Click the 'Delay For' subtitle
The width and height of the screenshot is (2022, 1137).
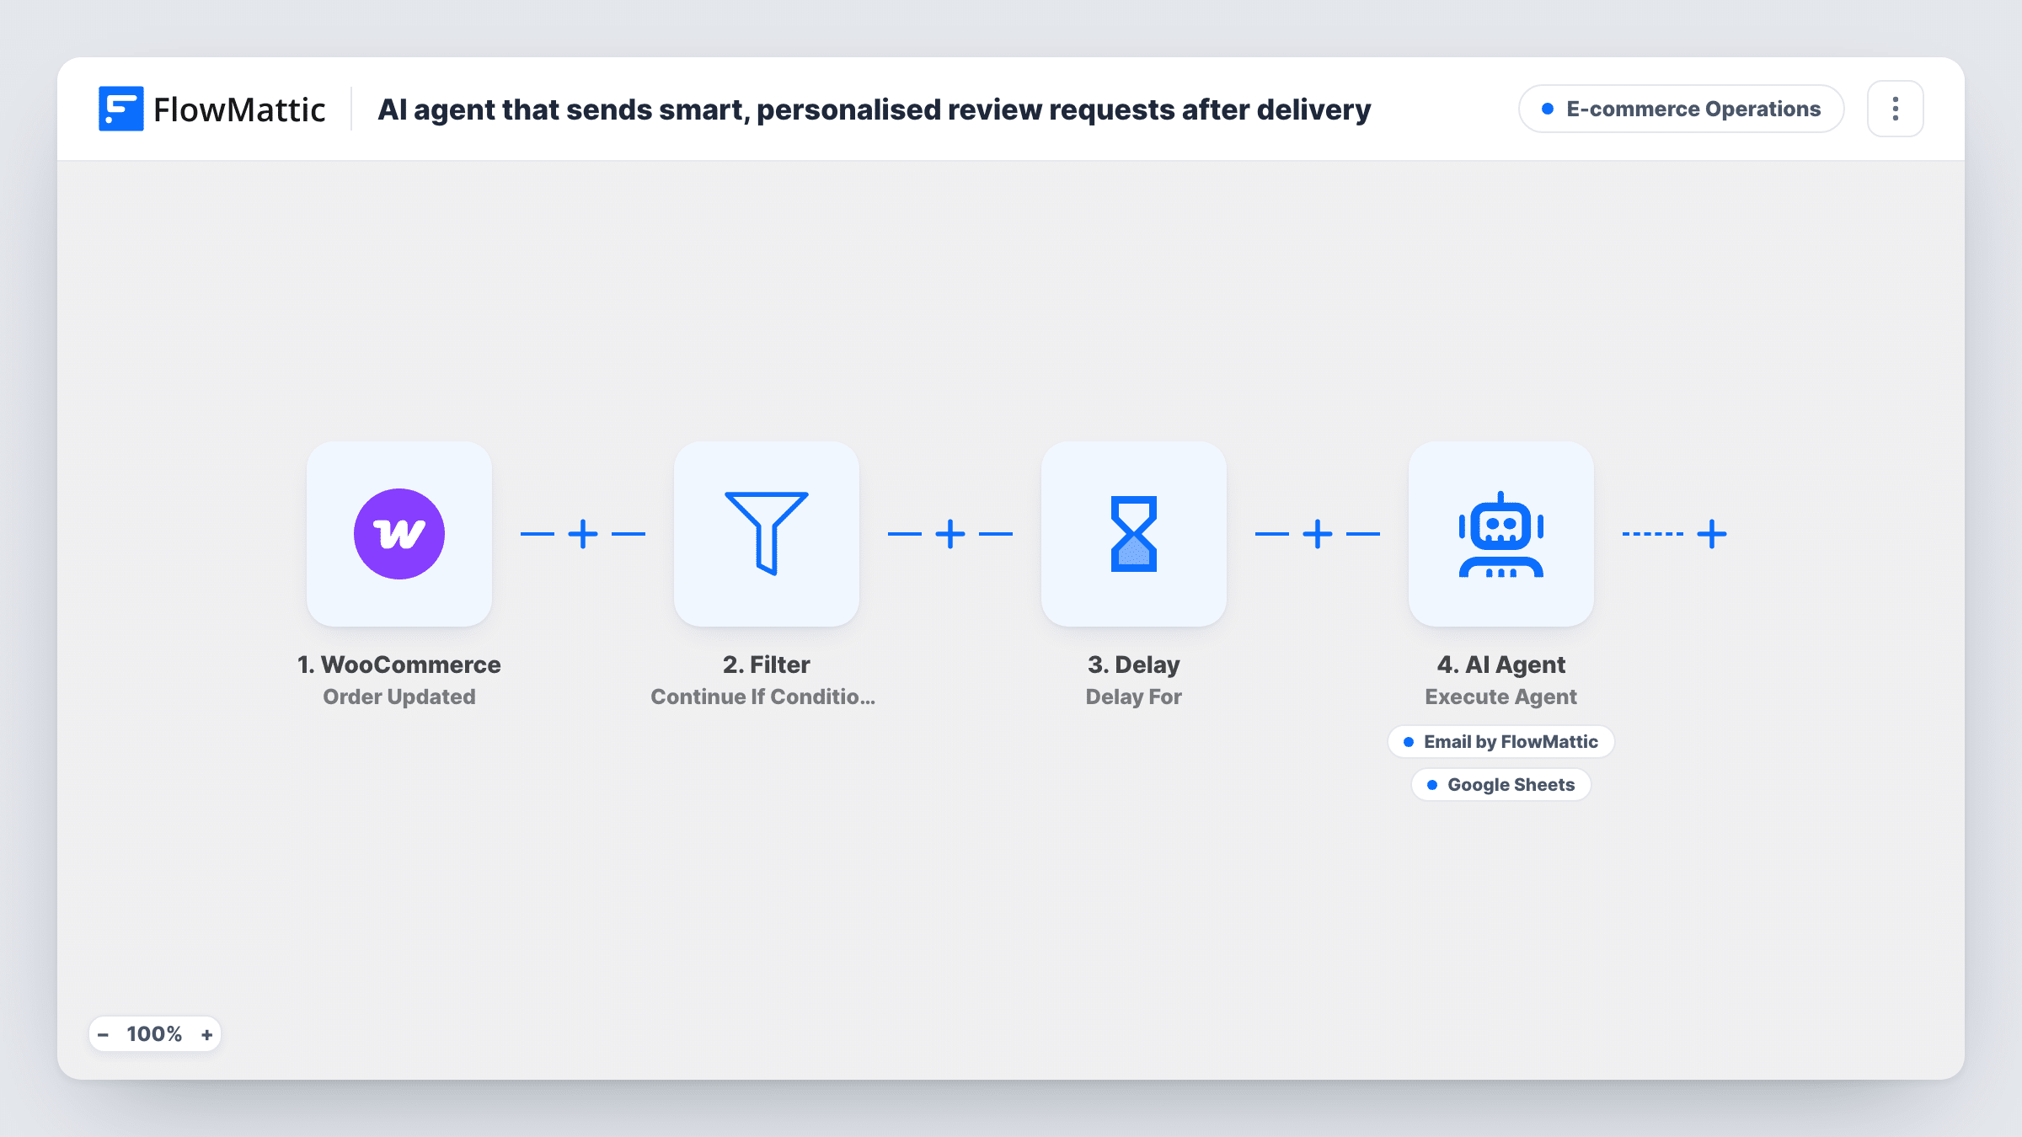pos(1134,697)
